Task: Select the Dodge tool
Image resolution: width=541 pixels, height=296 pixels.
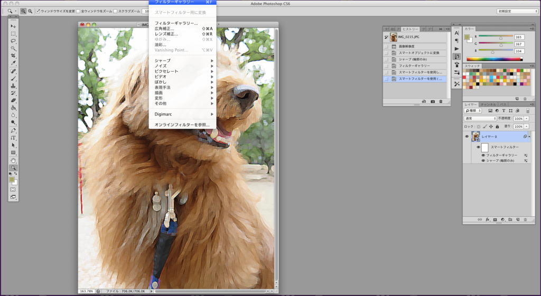Action: click(x=13, y=122)
